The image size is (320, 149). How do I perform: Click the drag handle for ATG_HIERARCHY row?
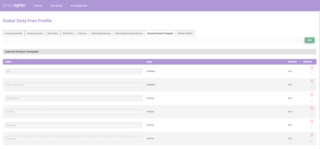coord(311,87)
